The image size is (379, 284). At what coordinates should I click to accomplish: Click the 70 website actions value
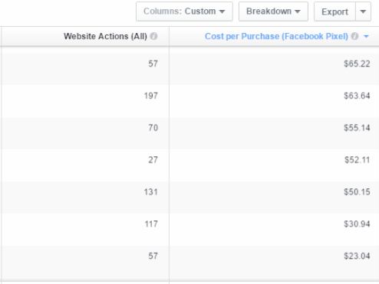(x=153, y=128)
